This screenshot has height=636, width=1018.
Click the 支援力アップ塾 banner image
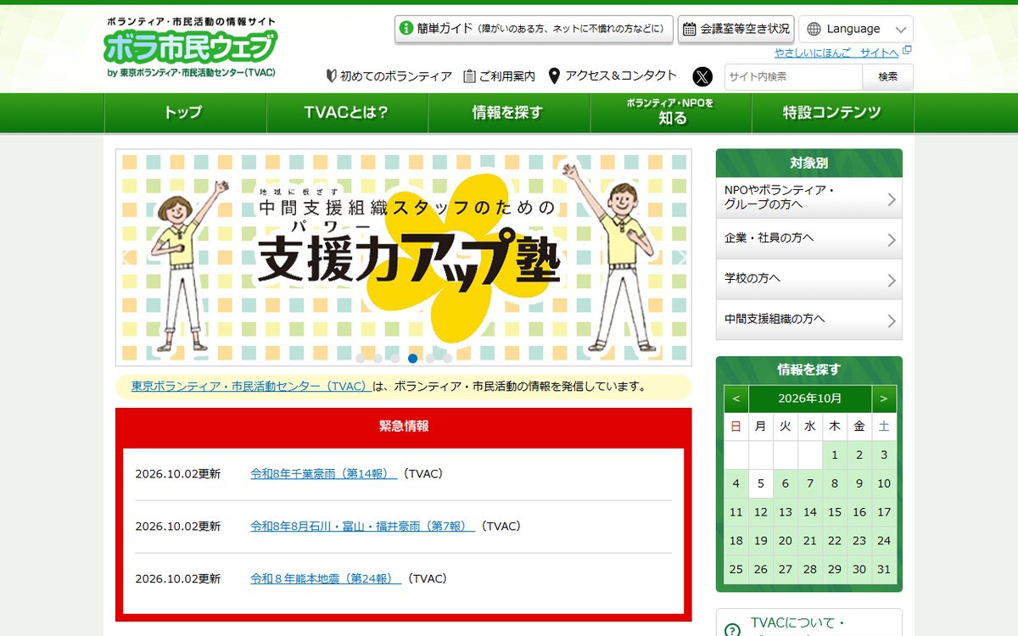pyautogui.click(x=404, y=258)
